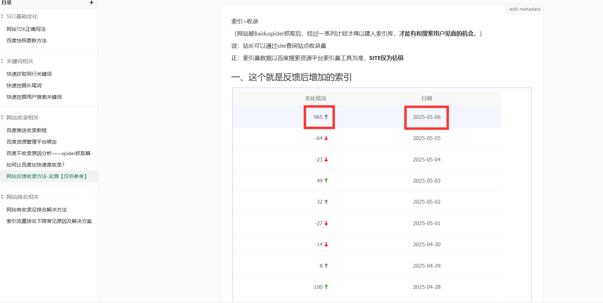Click the 8 change value
Screen dimensions: 603x303
[321, 266]
